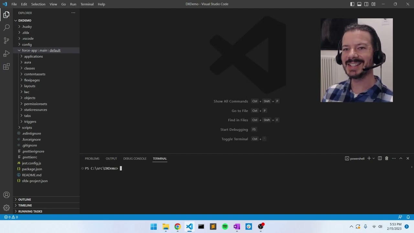Open Windows Start button on taskbar
This screenshot has width=414, height=233.
154,227
